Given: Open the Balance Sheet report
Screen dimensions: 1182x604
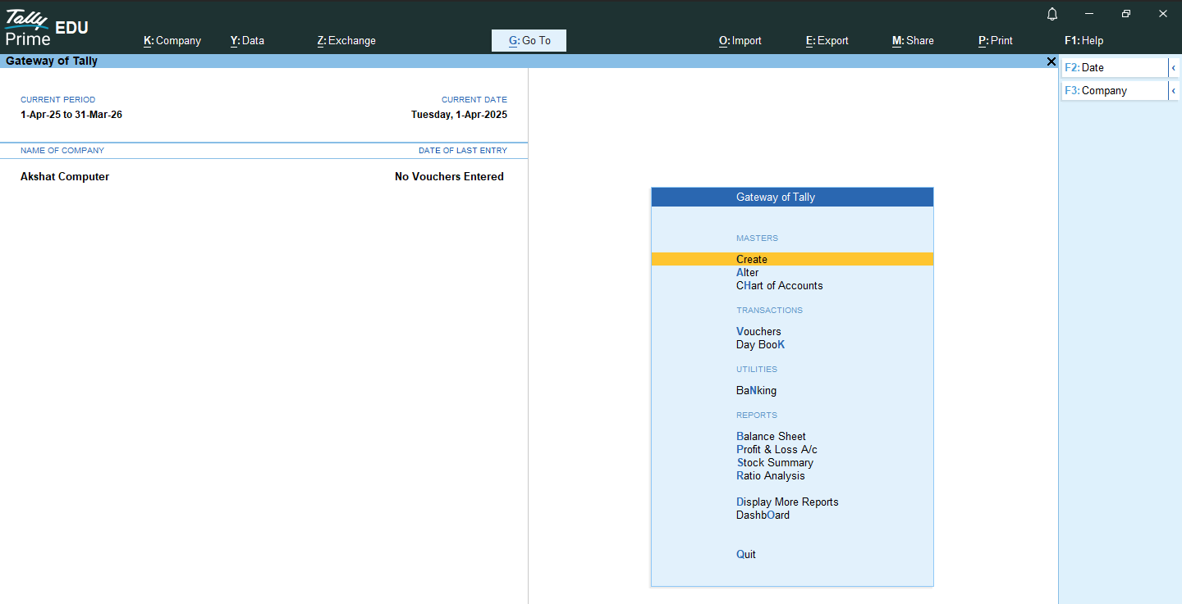Looking at the screenshot, I should click(x=771, y=437).
